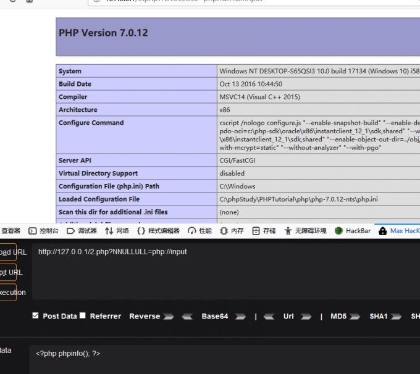The height and width of the screenshot is (374, 420).
Task: Enable the Referrer checkbox
Action: tap(83, 315)
